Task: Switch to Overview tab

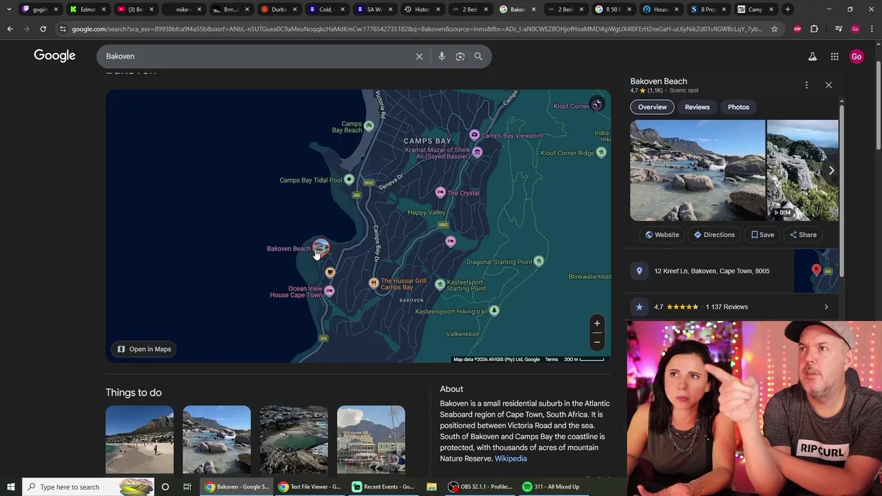Action: tap(652, 107)
